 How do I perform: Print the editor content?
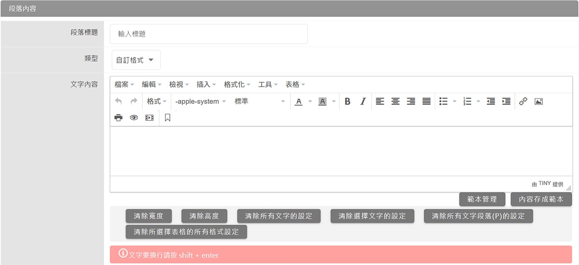click(x=119, y=118)
